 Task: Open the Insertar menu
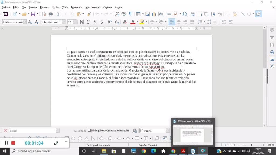point(33,8)
